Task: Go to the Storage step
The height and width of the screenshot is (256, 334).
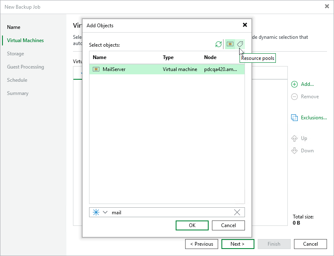Action: [x=15, y=53]
